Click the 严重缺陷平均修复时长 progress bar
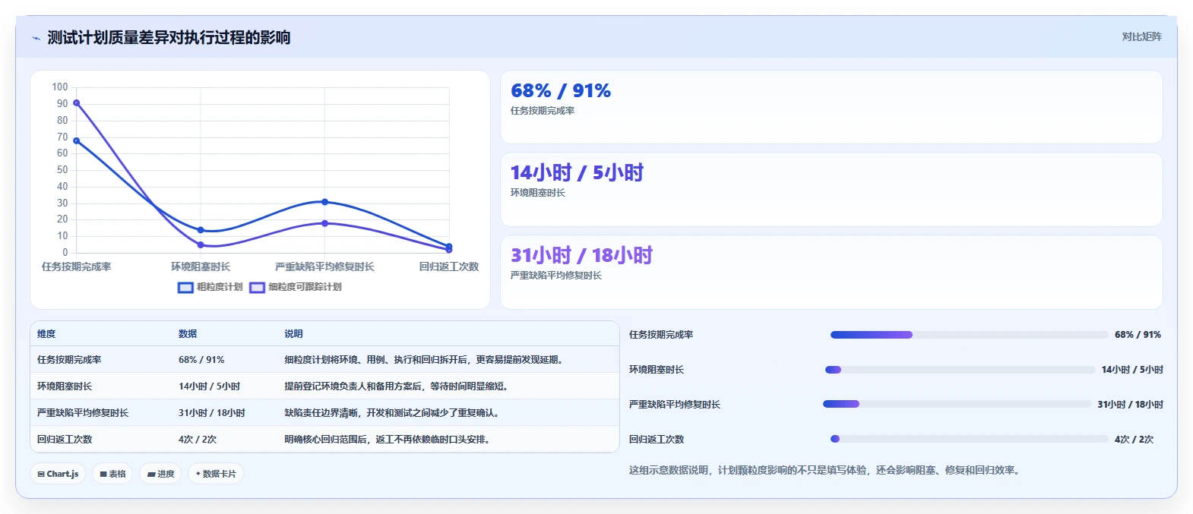Viewport: 1193px width, 514px height. click(957, 404)
